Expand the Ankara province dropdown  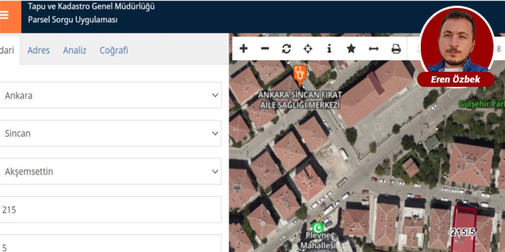point(110,95)
